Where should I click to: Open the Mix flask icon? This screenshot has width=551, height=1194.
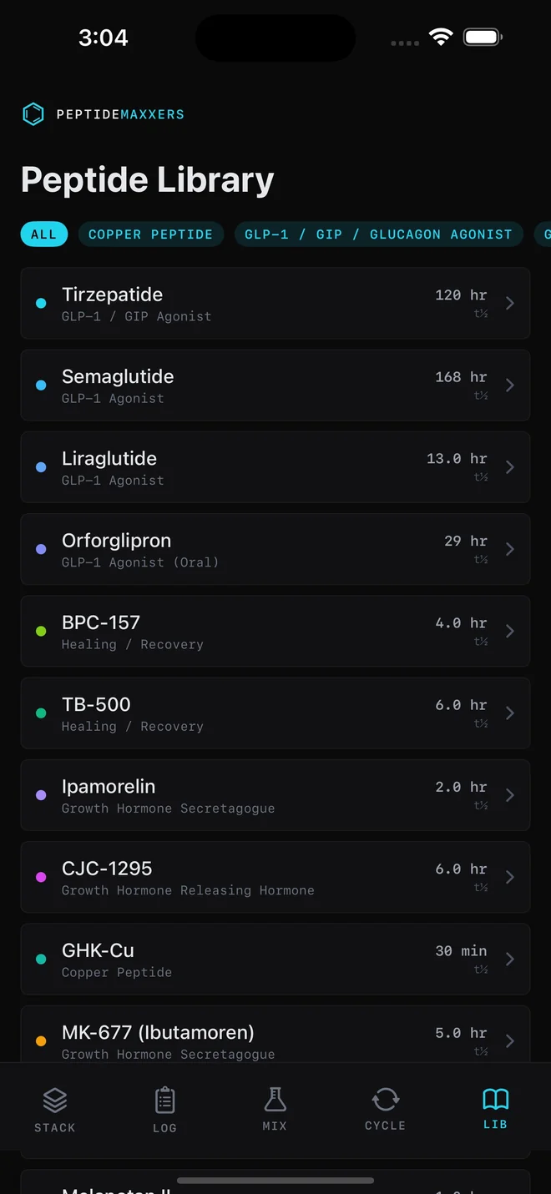pos(275,1100)
